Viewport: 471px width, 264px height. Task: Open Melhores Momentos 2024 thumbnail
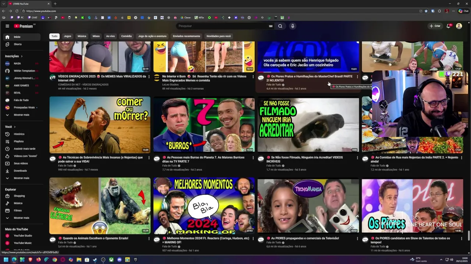tap(204, 206)
